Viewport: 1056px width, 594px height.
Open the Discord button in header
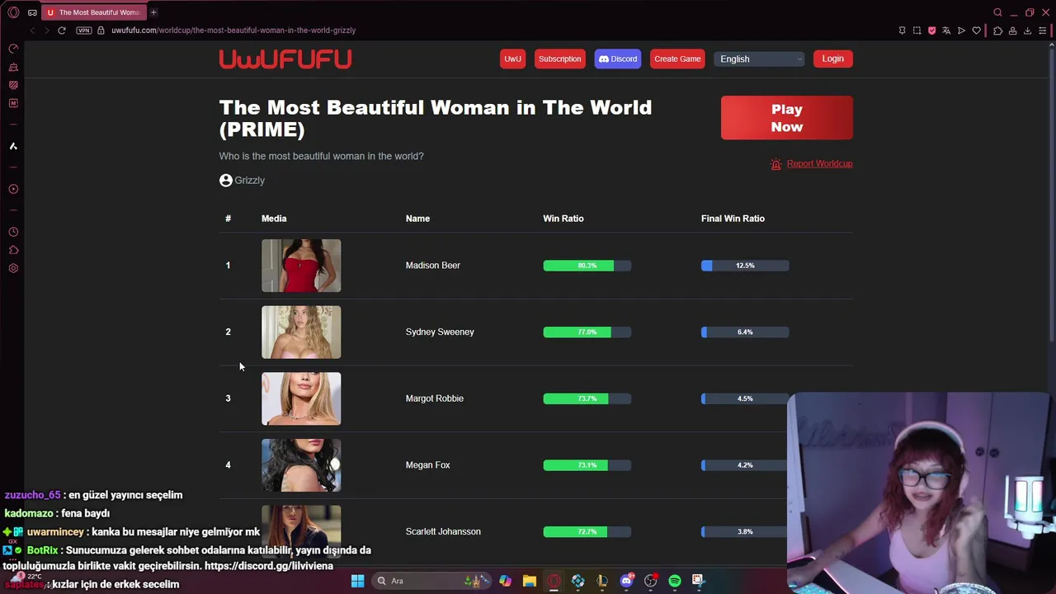click(x=617, y=59)
